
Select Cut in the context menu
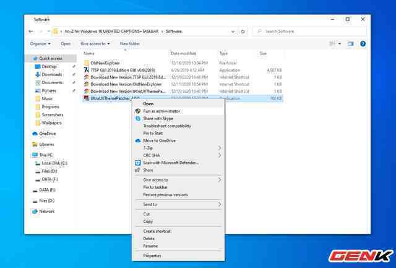178,214
